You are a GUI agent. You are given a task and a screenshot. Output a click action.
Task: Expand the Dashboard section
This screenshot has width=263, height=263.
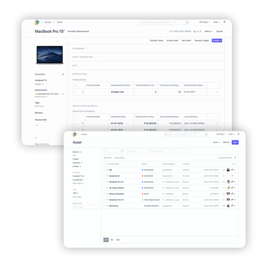tap(80, 48)
